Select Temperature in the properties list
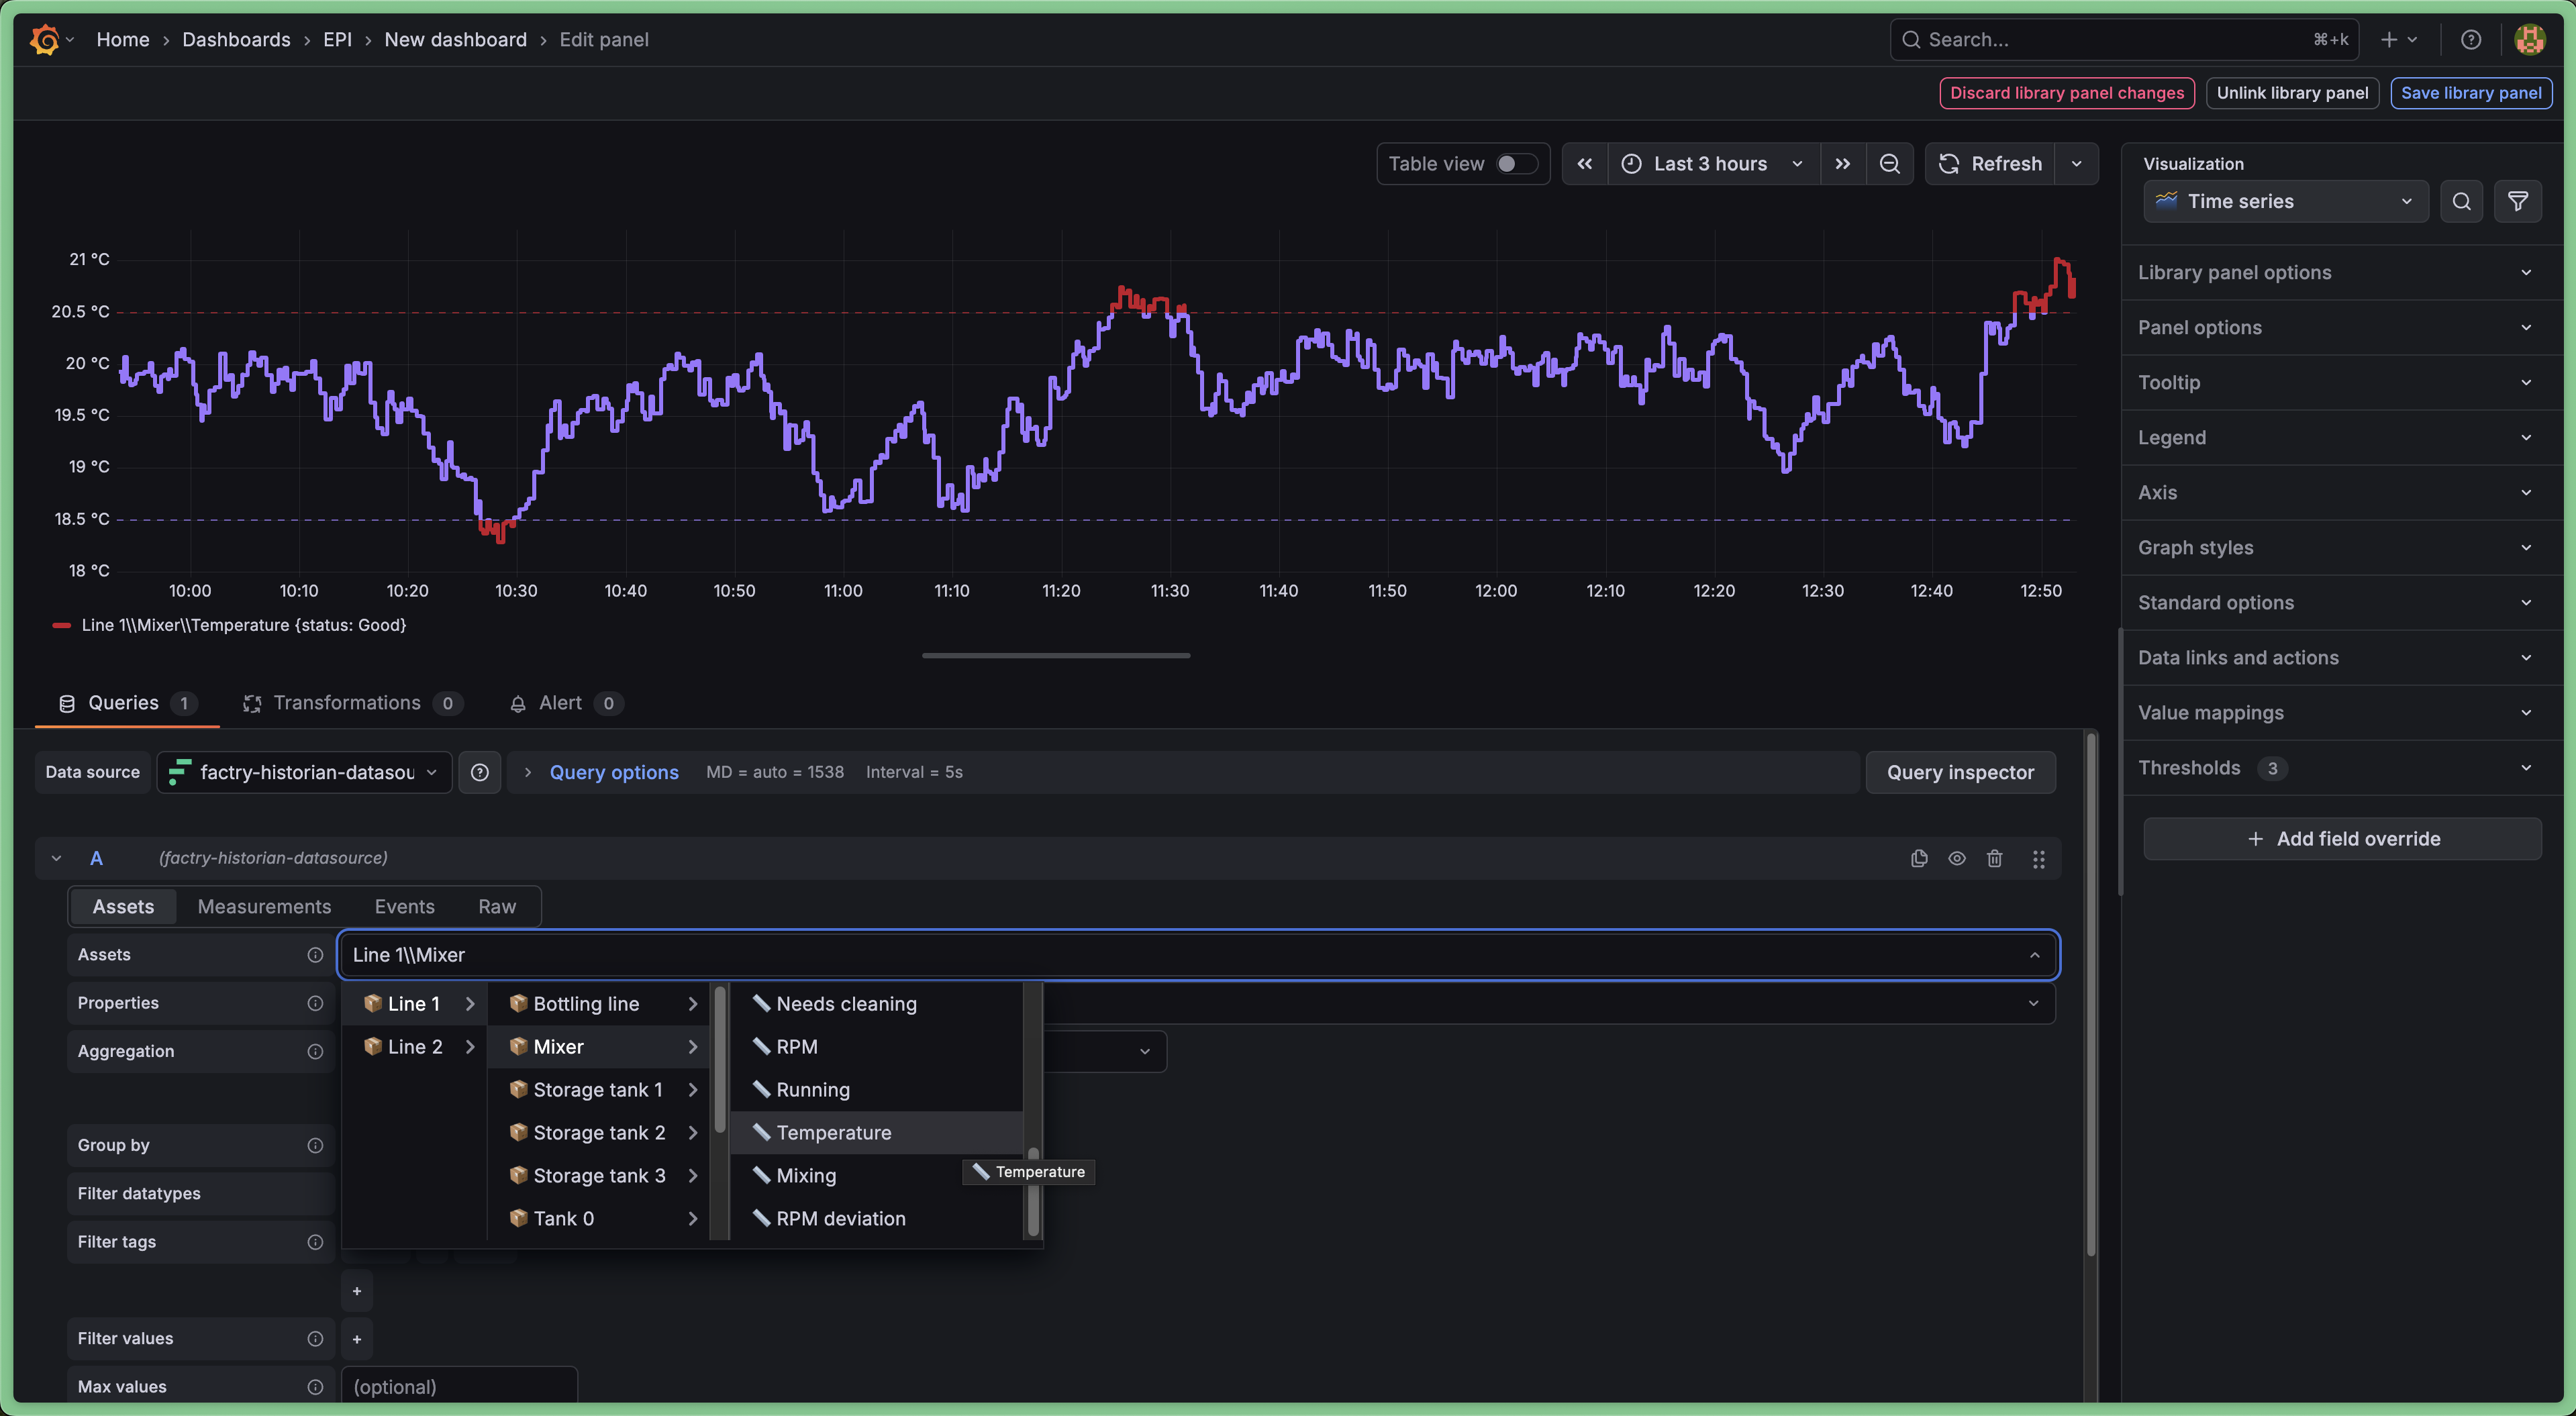The width and height of the screenshot is (2576, 1416). click(x=833, y=1132)
